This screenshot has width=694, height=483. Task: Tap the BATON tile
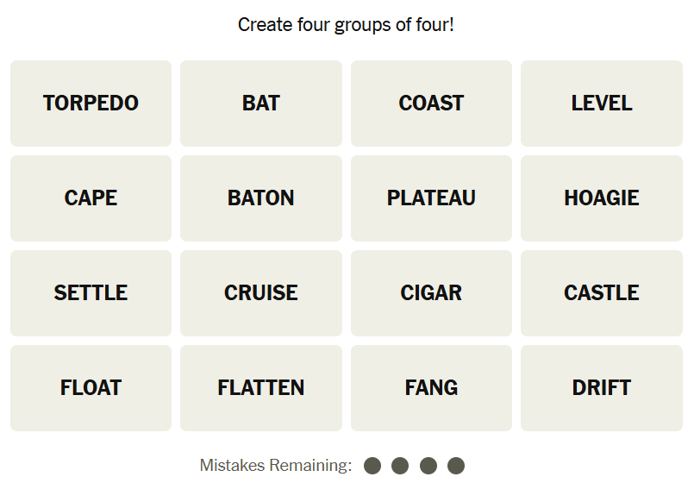click(261, 198)
